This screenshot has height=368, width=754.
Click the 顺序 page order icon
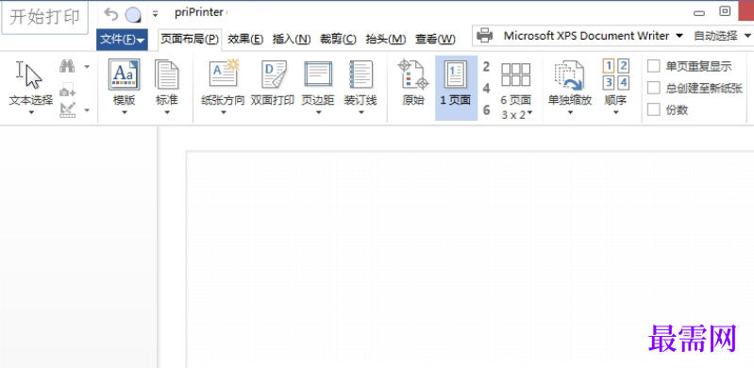pos(616,75)
